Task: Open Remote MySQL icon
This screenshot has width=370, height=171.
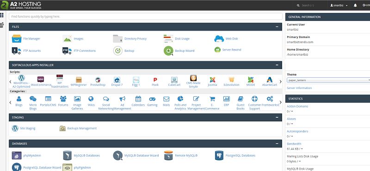Action: pyautogui.click(x=168, y=155)
